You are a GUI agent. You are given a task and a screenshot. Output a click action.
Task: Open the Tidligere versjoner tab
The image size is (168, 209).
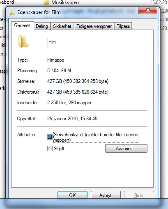coord(94,26)
